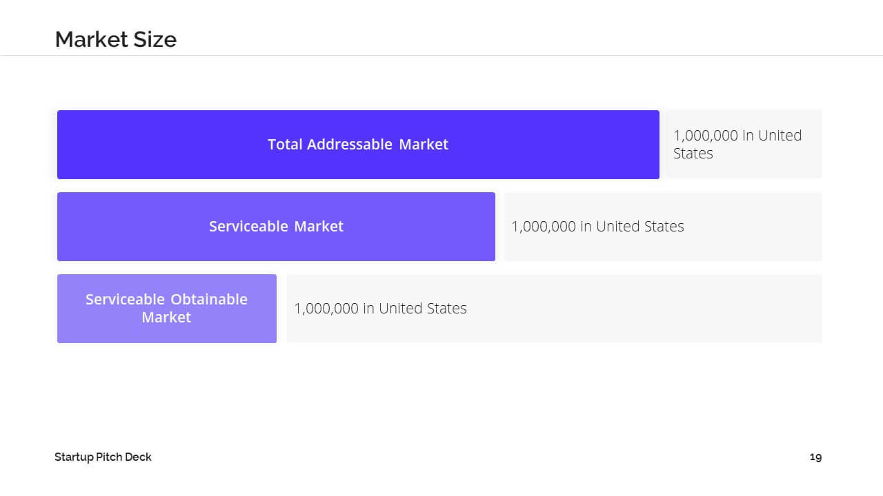Select 1,000,000 figure beside Serviceable Market bar
883x496 pixels.
click(544, 226)
